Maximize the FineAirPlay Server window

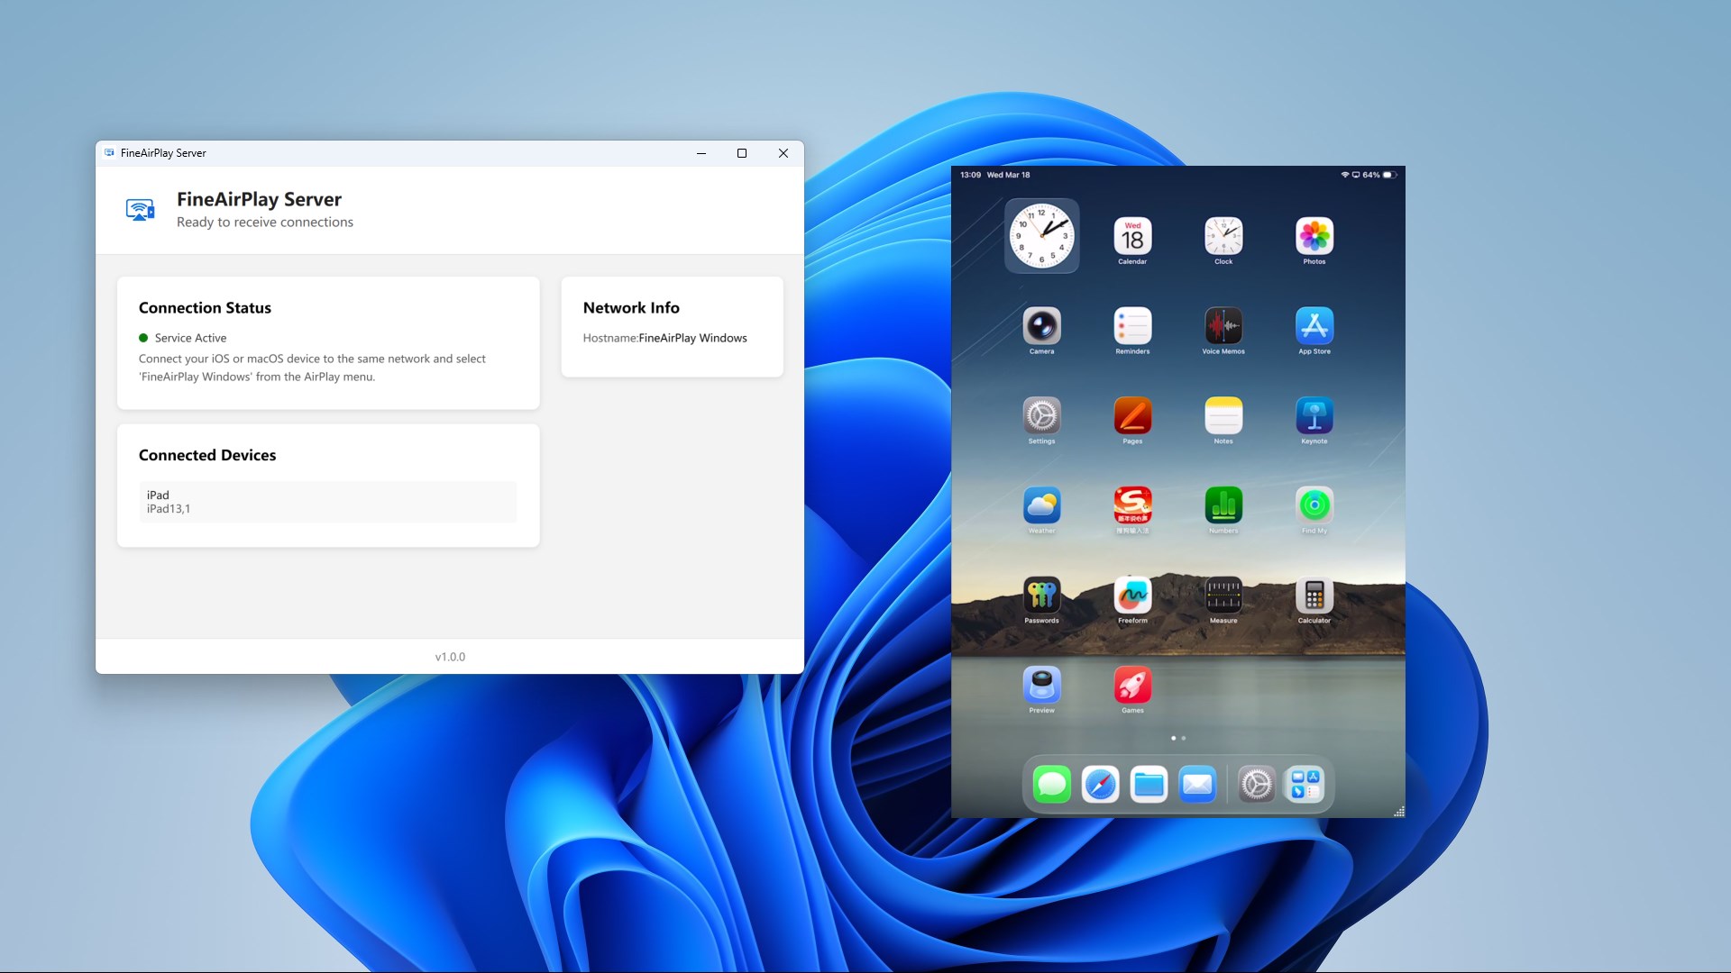pyautogui.click(x=742, y=153)
